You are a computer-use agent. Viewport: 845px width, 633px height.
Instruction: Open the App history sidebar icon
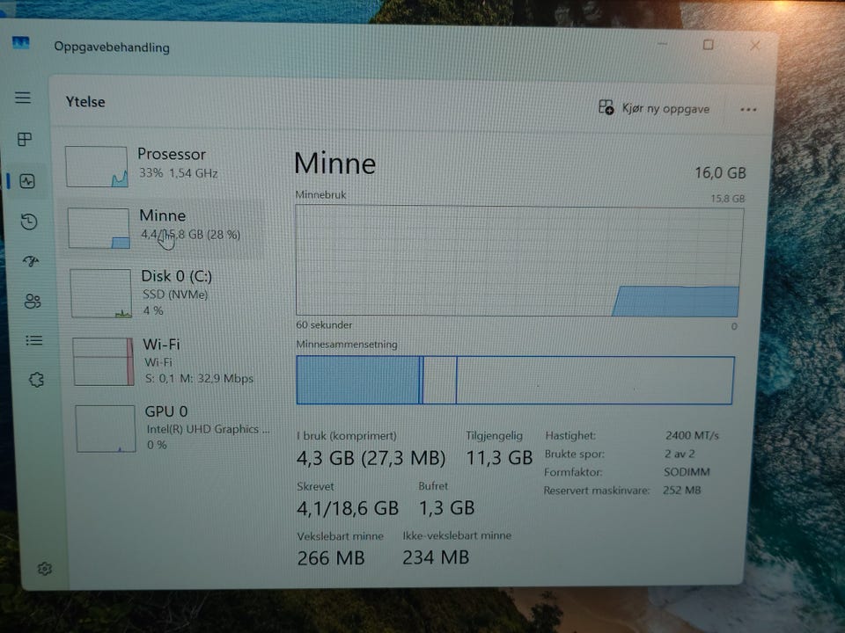pyautogui.click(x=28, y=222)
